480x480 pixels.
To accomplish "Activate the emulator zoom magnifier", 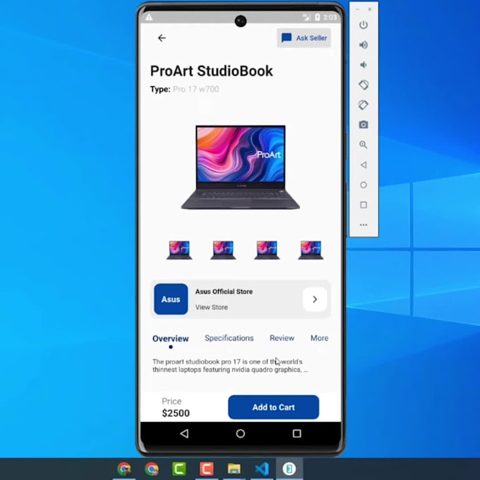I will [364, 145].
